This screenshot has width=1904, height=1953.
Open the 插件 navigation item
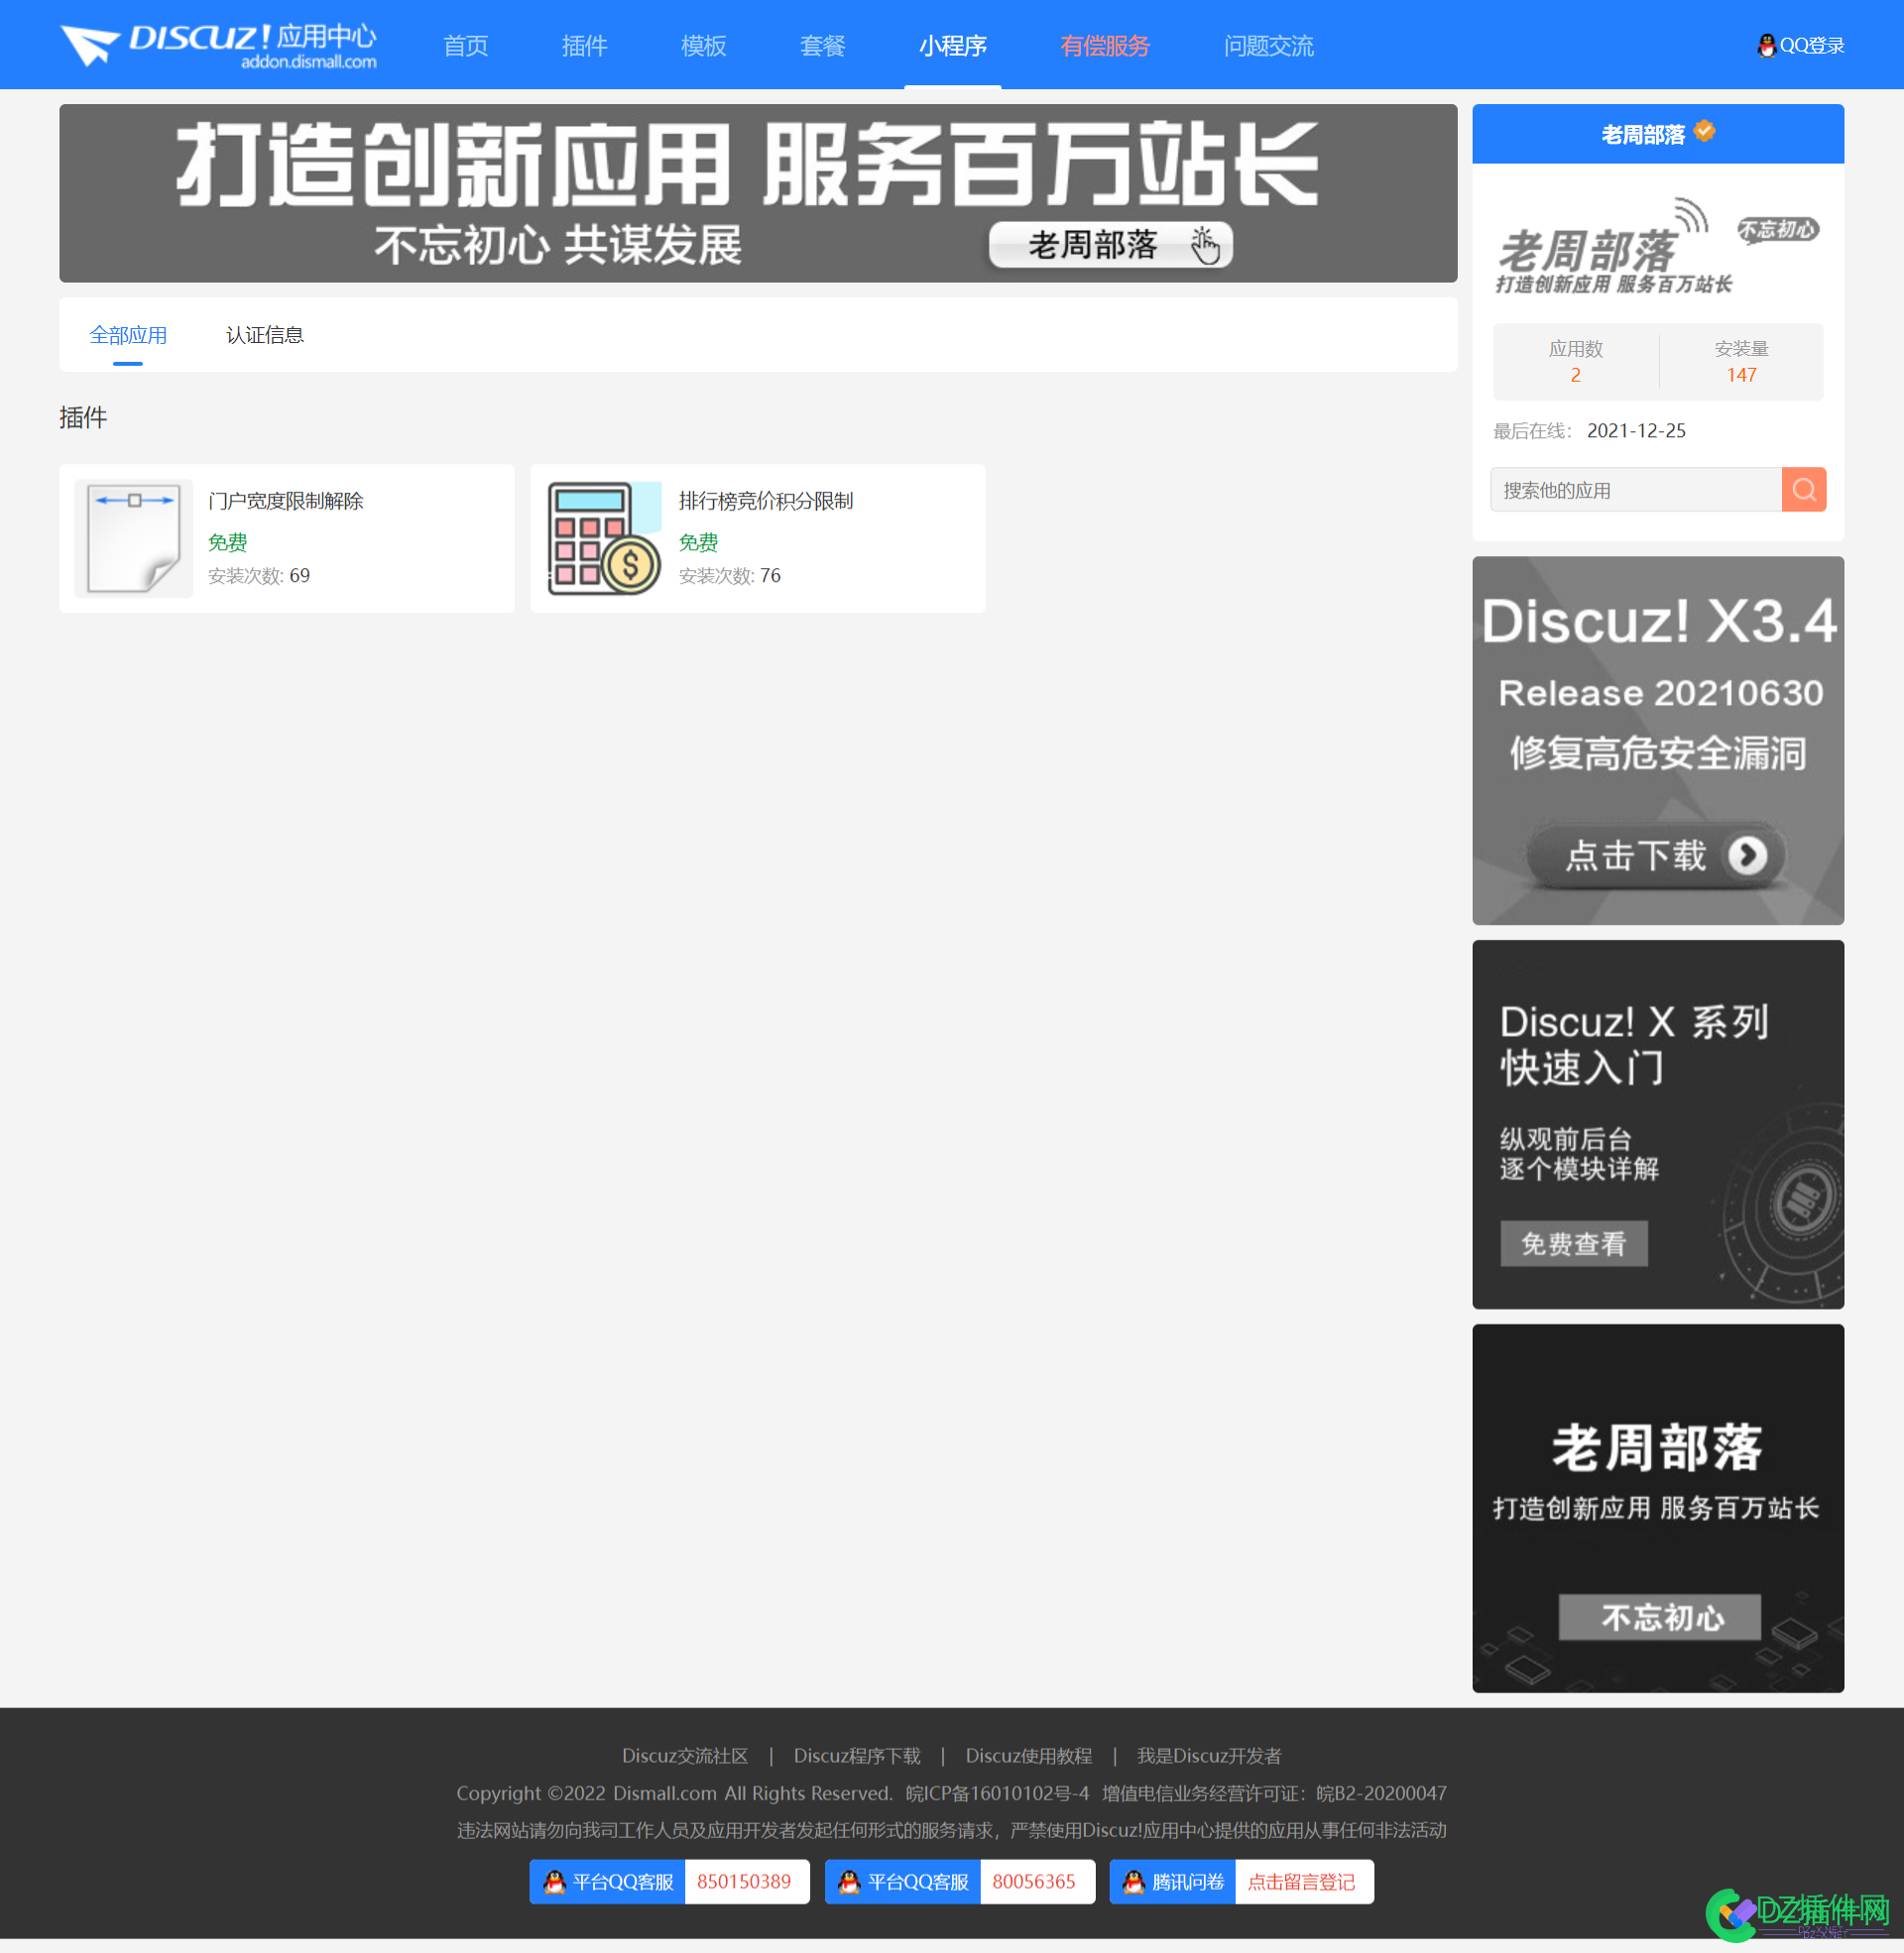585,45
